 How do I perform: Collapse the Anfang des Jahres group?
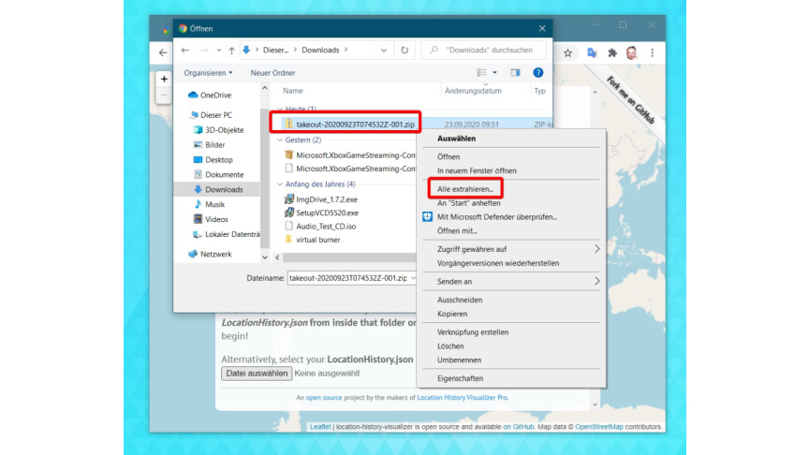(279, 184)
